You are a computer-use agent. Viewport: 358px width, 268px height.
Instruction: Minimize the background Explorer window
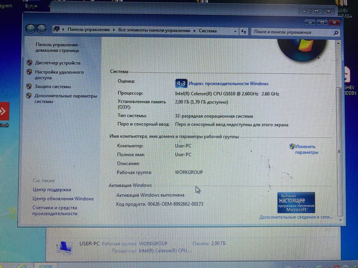point(305,11)
